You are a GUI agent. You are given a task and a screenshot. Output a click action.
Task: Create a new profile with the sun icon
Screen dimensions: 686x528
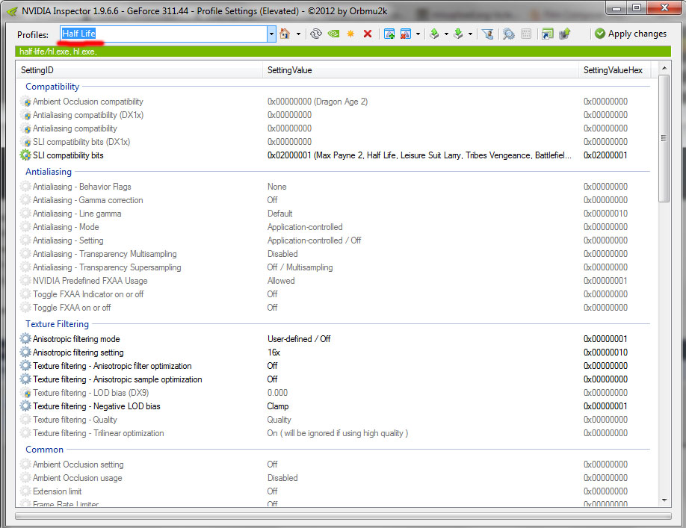pos(350,34)
